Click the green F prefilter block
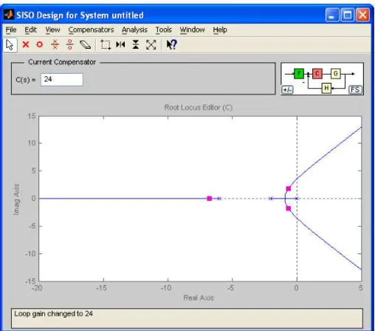This screenshot has height=331, width=375. point(299,74)
